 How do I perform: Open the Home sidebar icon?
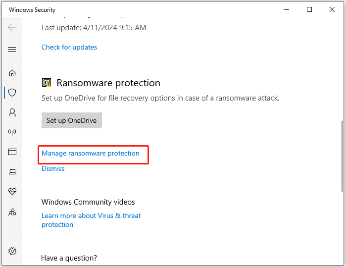coord(12,73)
